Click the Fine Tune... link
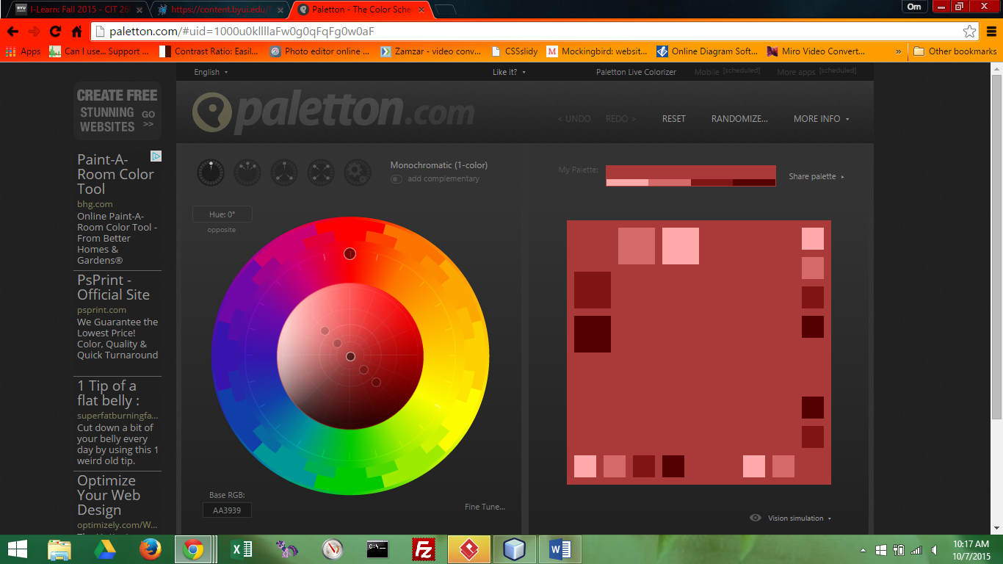Image resolution: width=1003 pixels, height=564 pixels. click(x=485, y=507)
